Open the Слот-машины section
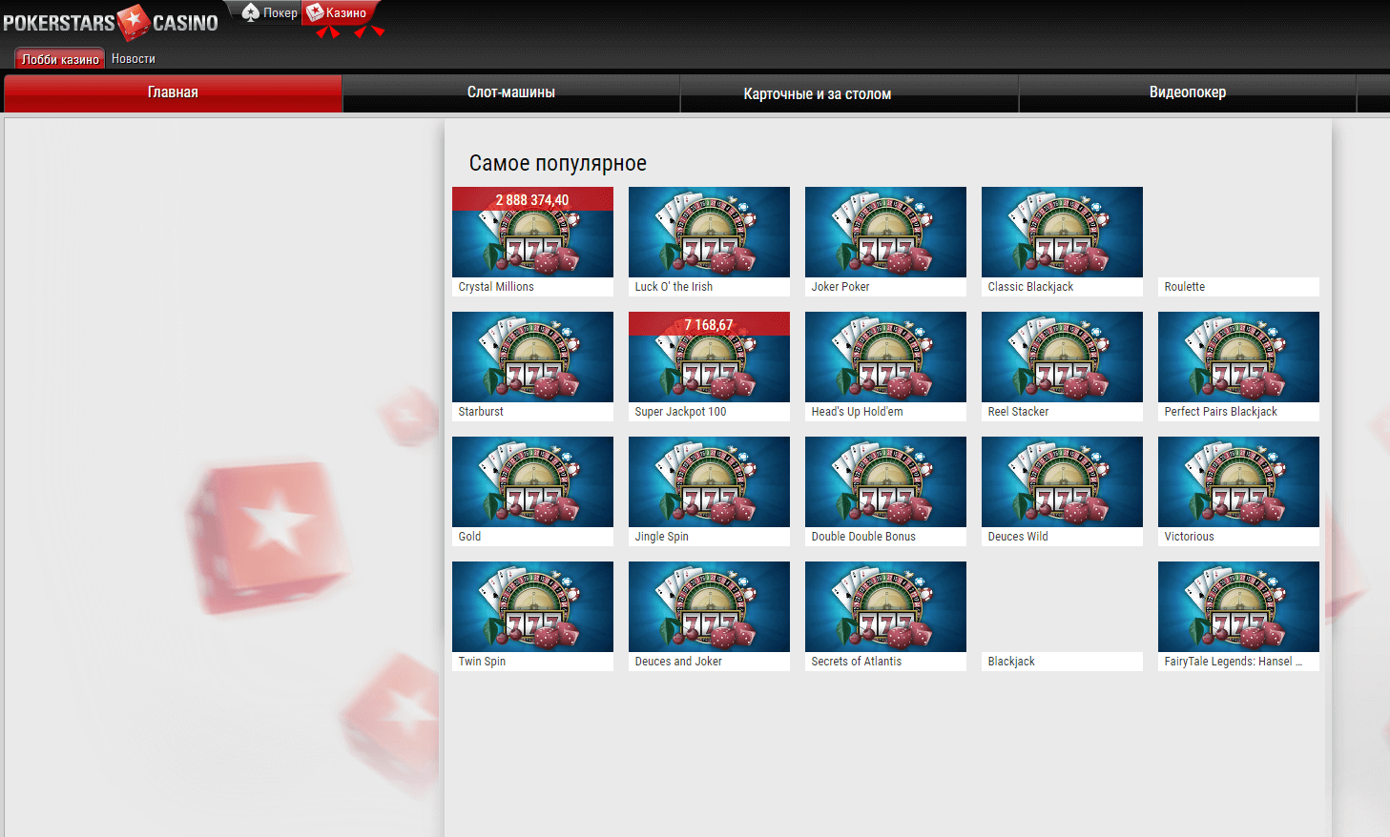This screenshot has width=1390, height=837. point(511,92)
